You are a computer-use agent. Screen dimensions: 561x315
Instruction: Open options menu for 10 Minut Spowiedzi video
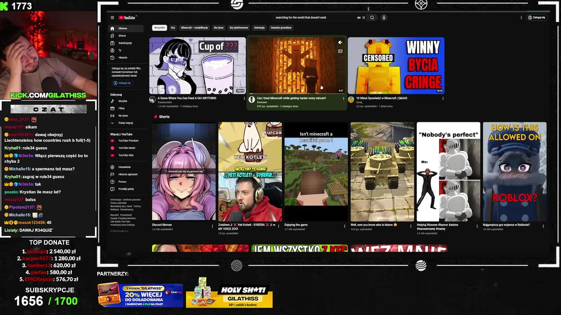pyautogui.click(x=443, y=98)
